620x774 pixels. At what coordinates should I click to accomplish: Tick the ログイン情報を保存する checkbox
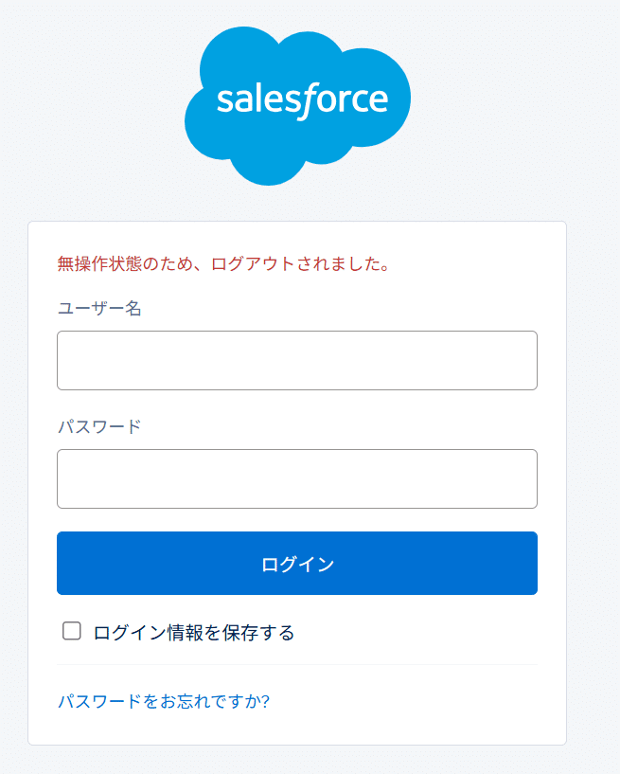pyautogui.click(x=72, y=631)
